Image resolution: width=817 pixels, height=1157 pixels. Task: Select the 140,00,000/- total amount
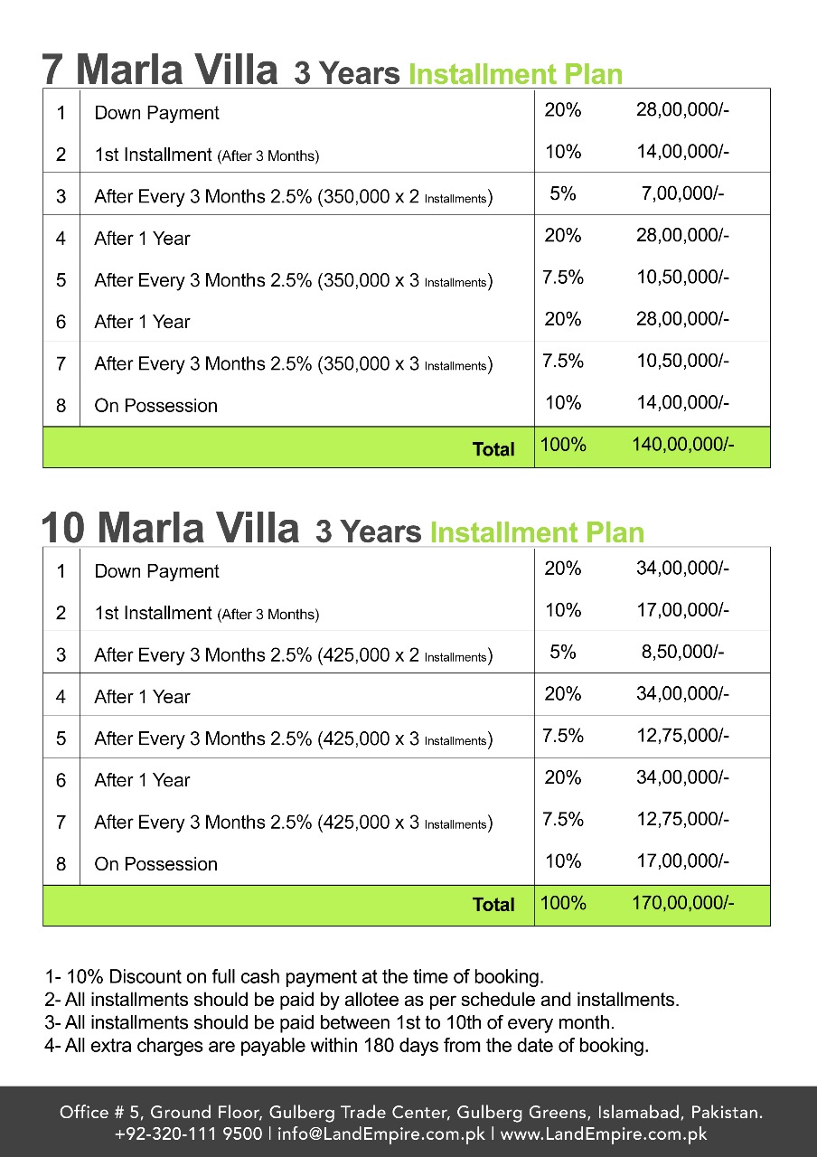(683, 445)
